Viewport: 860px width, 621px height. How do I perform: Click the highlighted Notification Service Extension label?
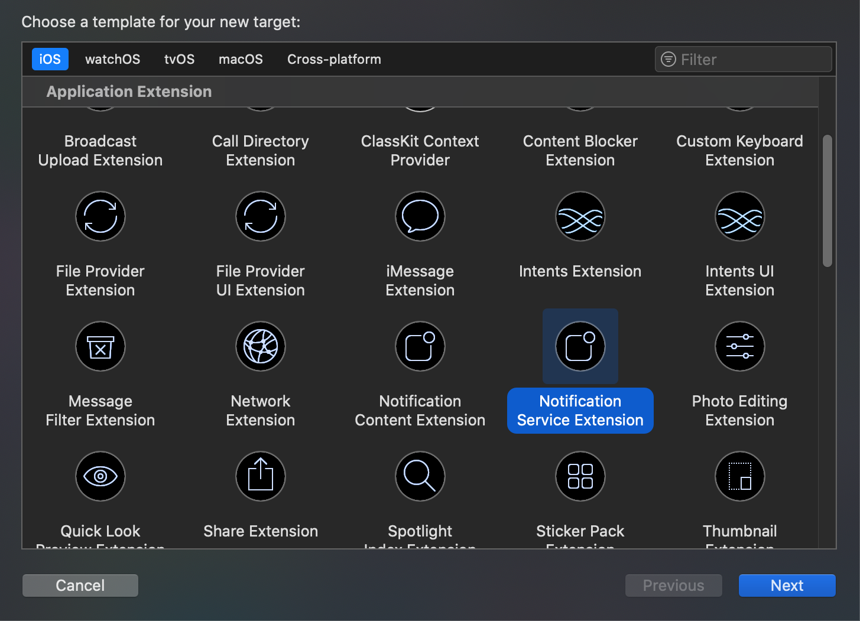click(580, 411)
